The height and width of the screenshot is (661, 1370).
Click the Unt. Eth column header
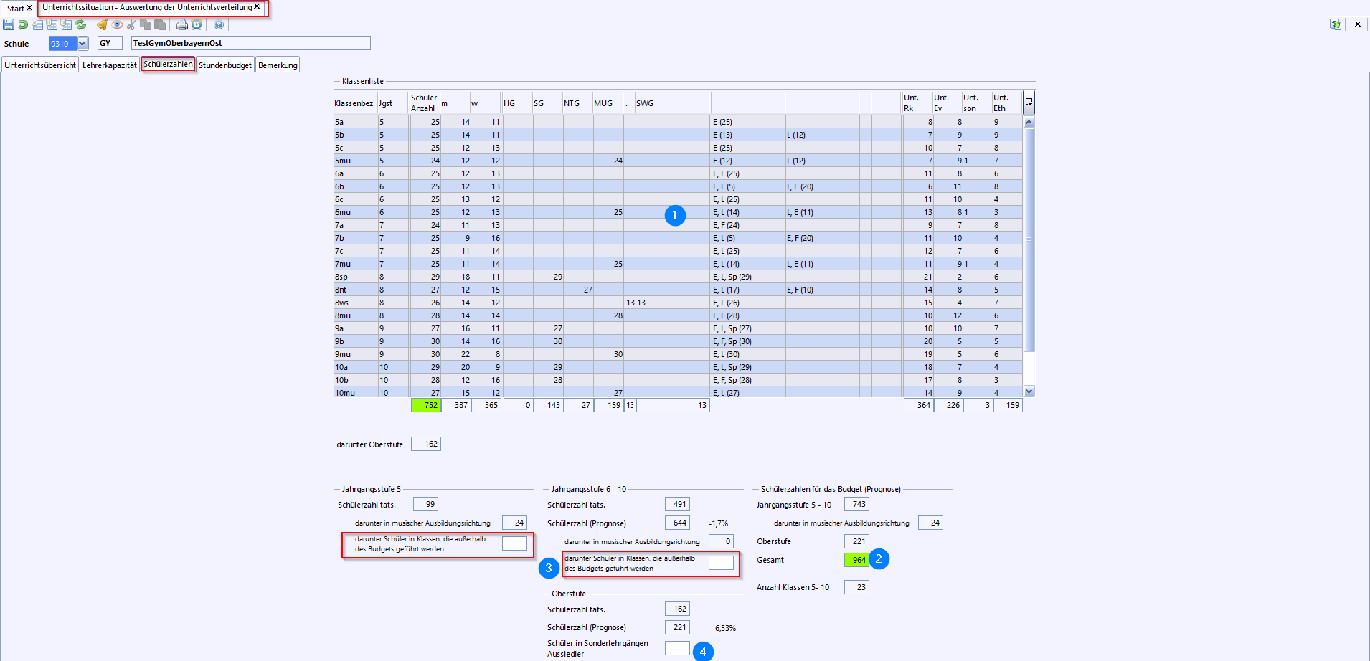pyautogui.click(x=1007, y=103)
